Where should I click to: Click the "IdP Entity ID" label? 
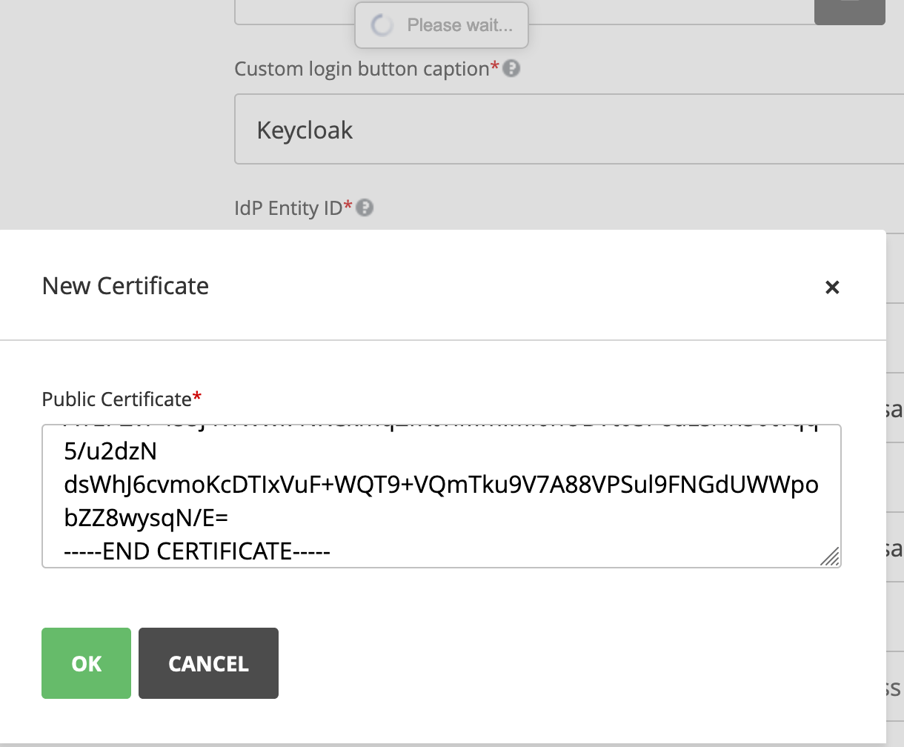(x=288, y=208)
